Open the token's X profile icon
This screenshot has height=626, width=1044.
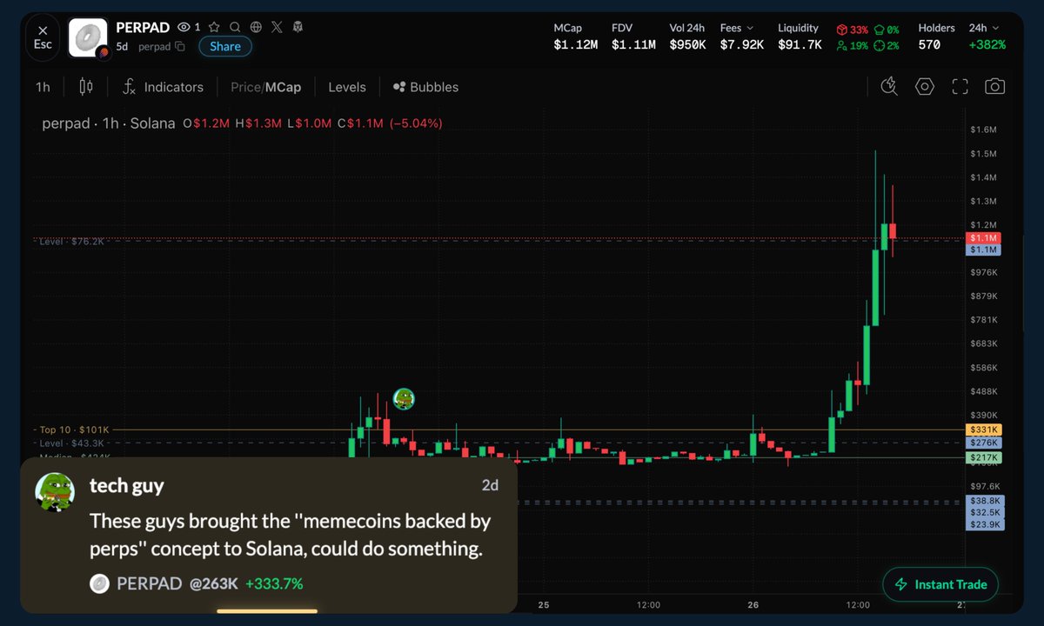click(x=276, y=27)
